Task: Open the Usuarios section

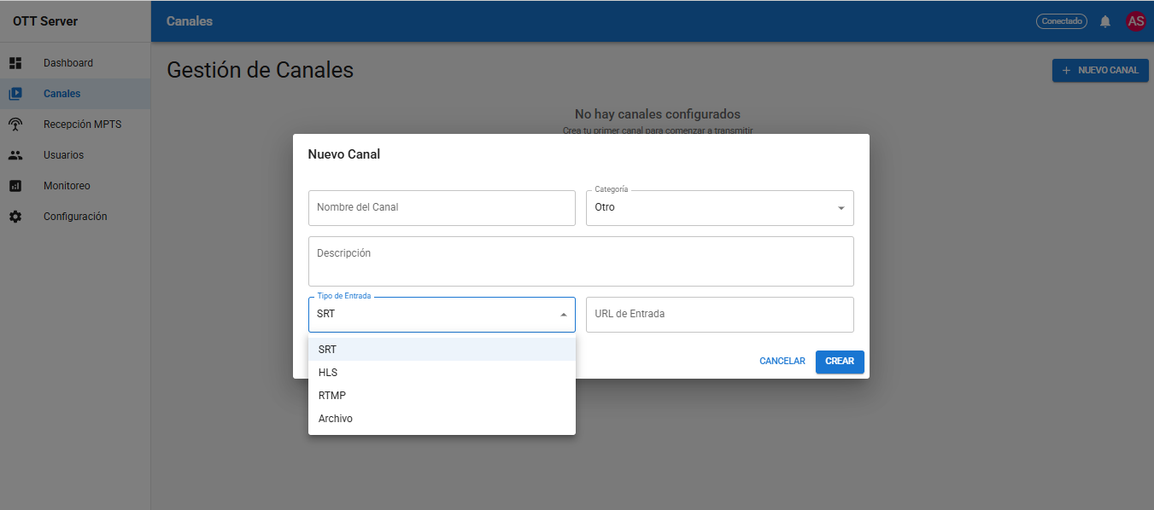Action: point(75,155)
